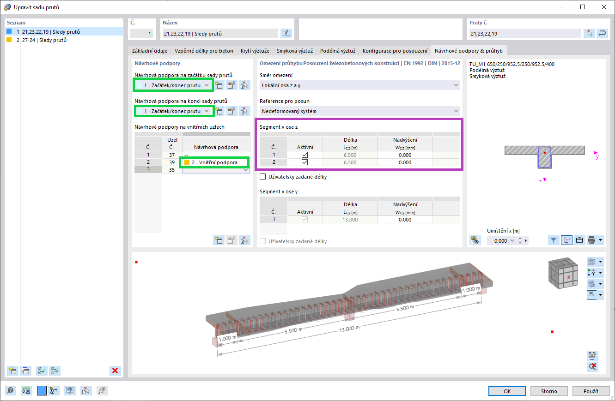Uncheck Aktivní for segment .1 in axis z
This screenshot has height=401, width=615.
(x=304, y=155)
